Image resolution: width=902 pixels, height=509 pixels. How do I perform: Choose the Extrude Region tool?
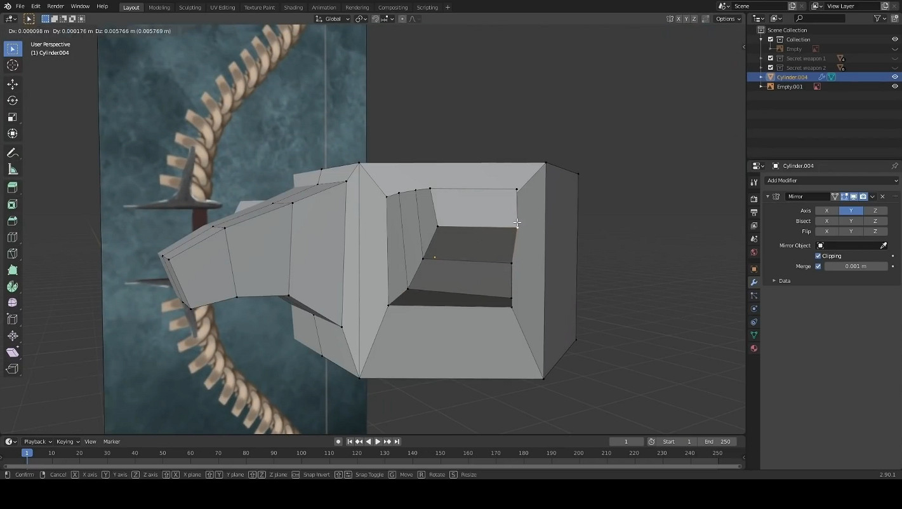(x=12, y=188)
